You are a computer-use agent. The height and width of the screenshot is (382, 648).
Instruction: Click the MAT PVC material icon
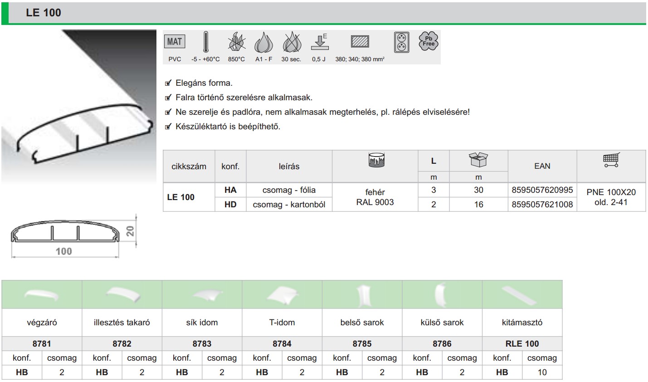pos(175,42)
